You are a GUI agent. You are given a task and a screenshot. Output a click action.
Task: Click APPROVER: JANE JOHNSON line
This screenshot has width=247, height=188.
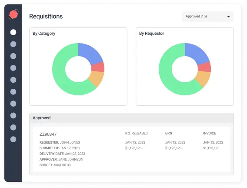click(61, 159)
